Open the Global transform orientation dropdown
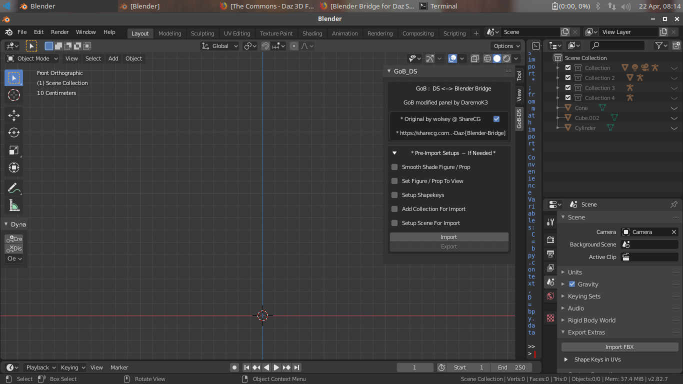This screenshot has height=384, width=683. pyautogui.click(x=220, y=46)
